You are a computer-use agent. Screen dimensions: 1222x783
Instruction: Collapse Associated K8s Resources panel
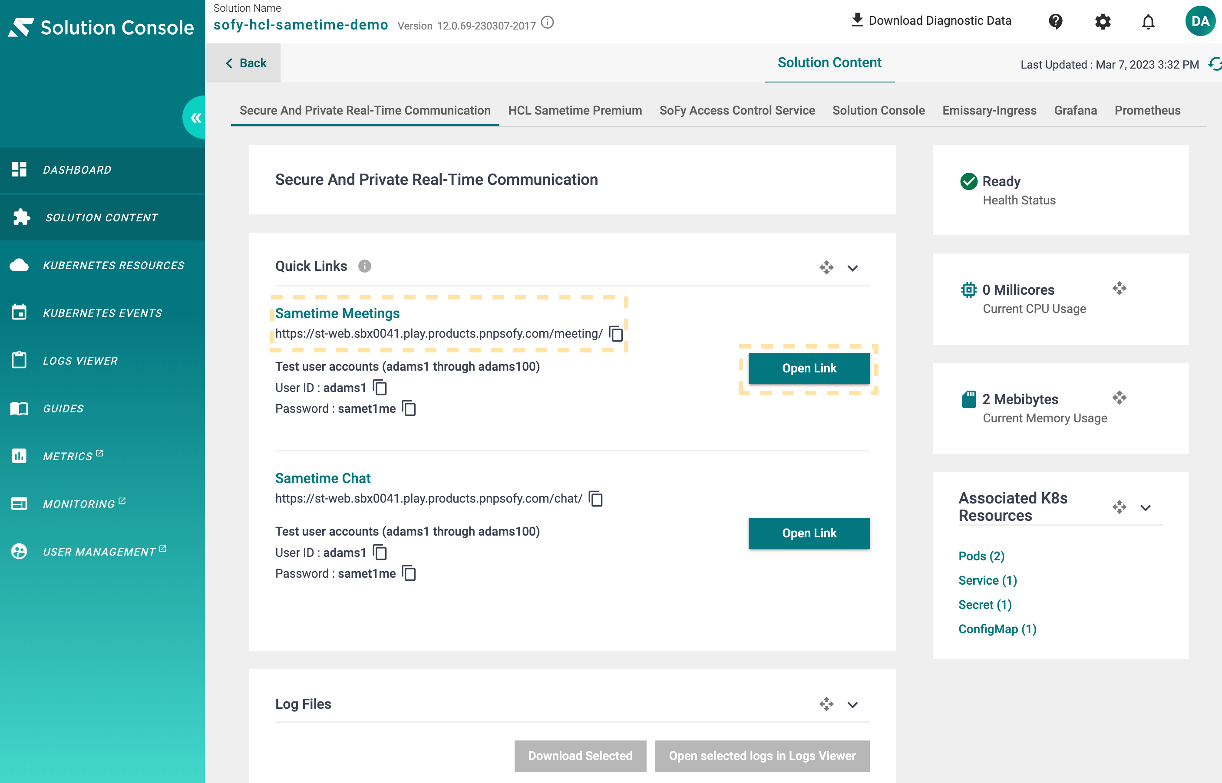(x=1146, y=508)
